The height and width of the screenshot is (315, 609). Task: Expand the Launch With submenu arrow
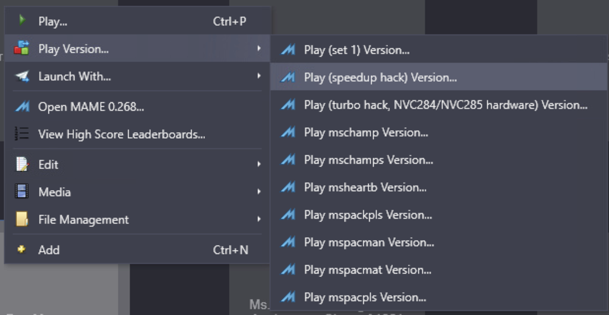point(259,76)
